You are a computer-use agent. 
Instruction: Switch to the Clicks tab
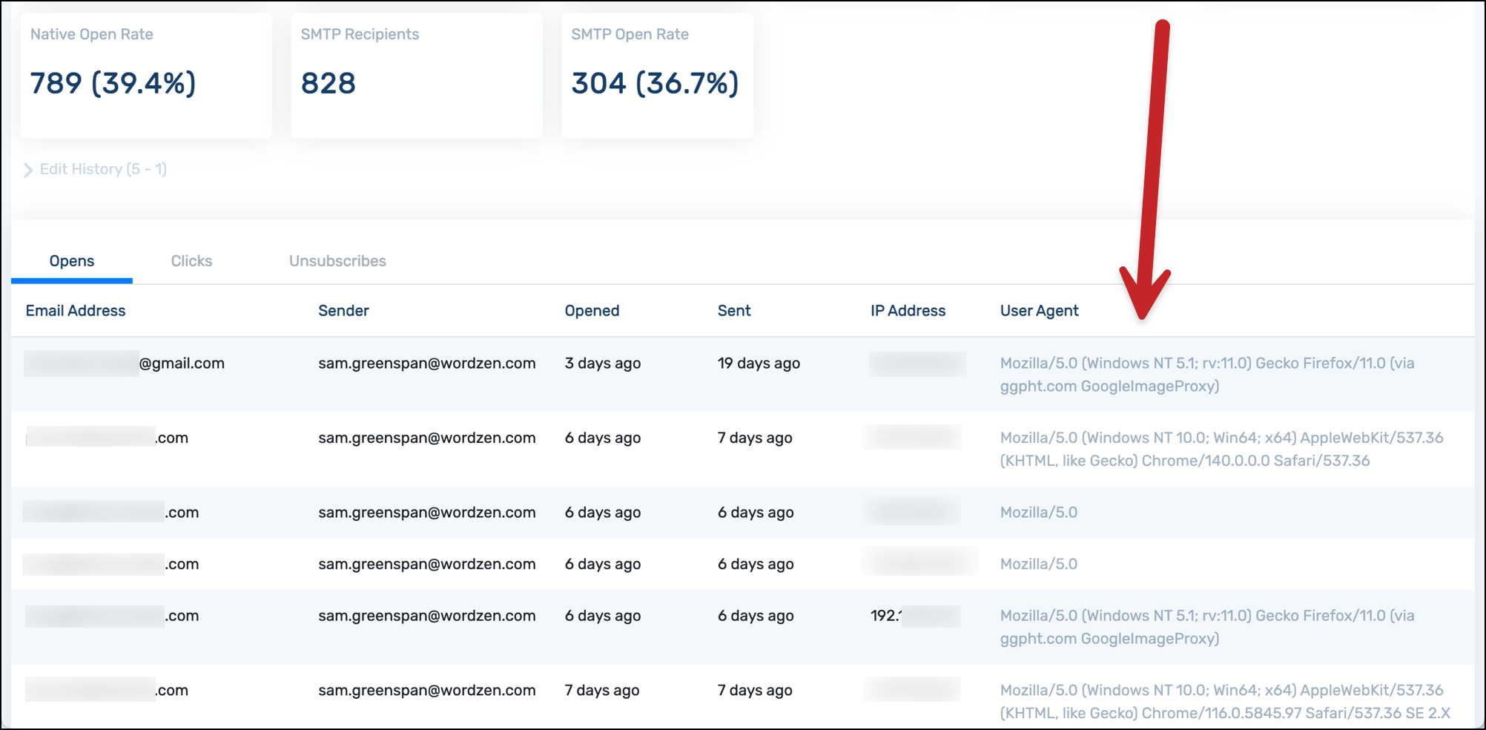pyautogui.click(x=191, y=261)
